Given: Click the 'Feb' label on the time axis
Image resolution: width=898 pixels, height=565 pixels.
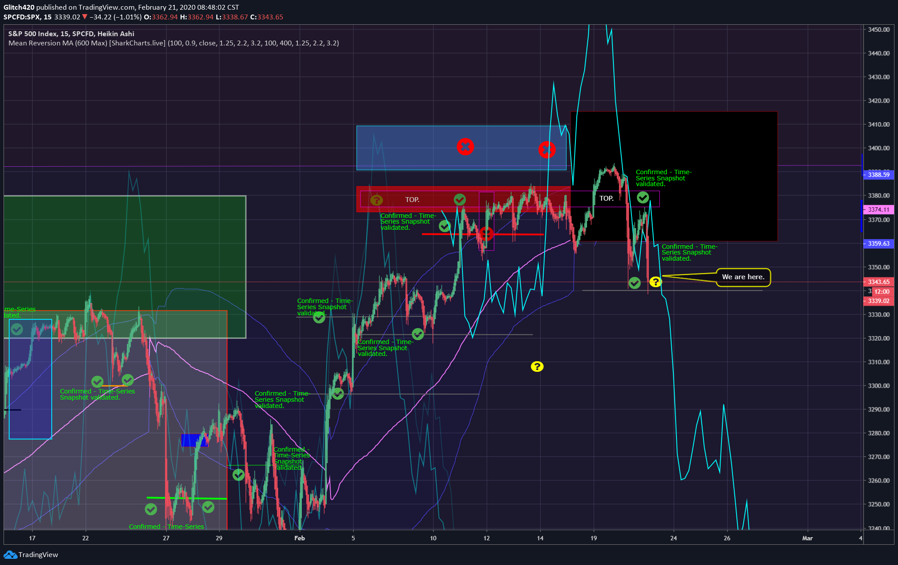Looking at the screenshot, I should (x=300, y=538).
